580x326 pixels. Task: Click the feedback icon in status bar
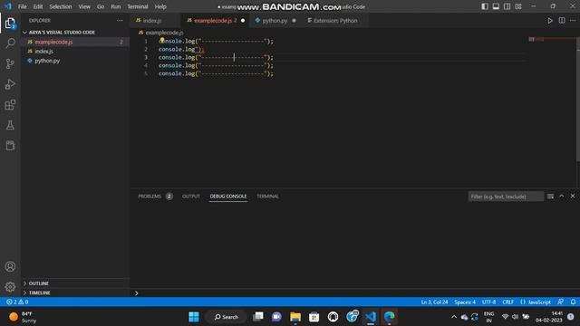[561, 302]
